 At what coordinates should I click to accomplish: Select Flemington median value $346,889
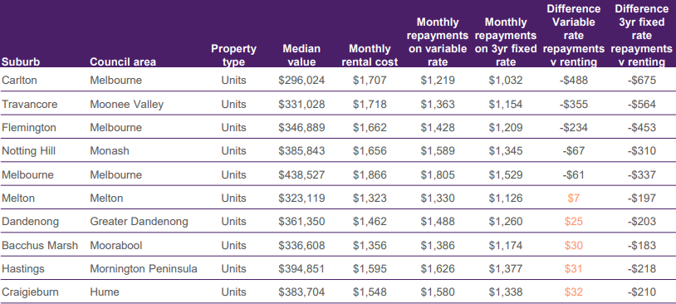coord(301,128)
